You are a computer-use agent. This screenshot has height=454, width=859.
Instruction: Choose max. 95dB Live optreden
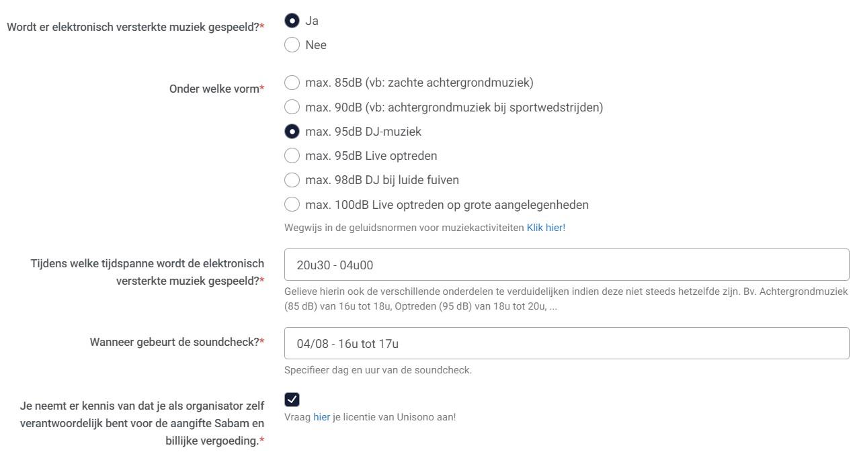coord(292,156)
